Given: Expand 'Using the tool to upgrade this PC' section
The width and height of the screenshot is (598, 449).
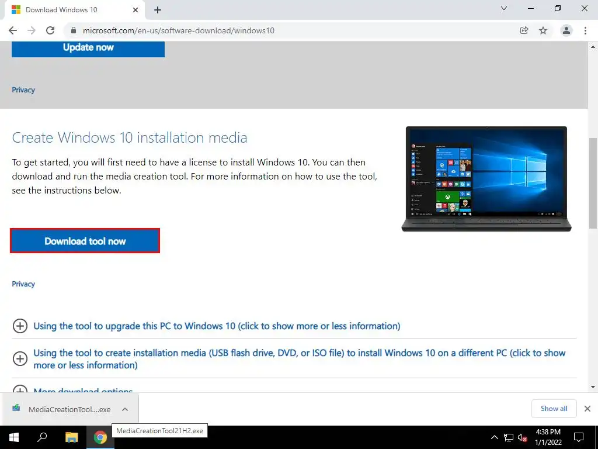Looking at the screenshot, I should coord(217,326).
